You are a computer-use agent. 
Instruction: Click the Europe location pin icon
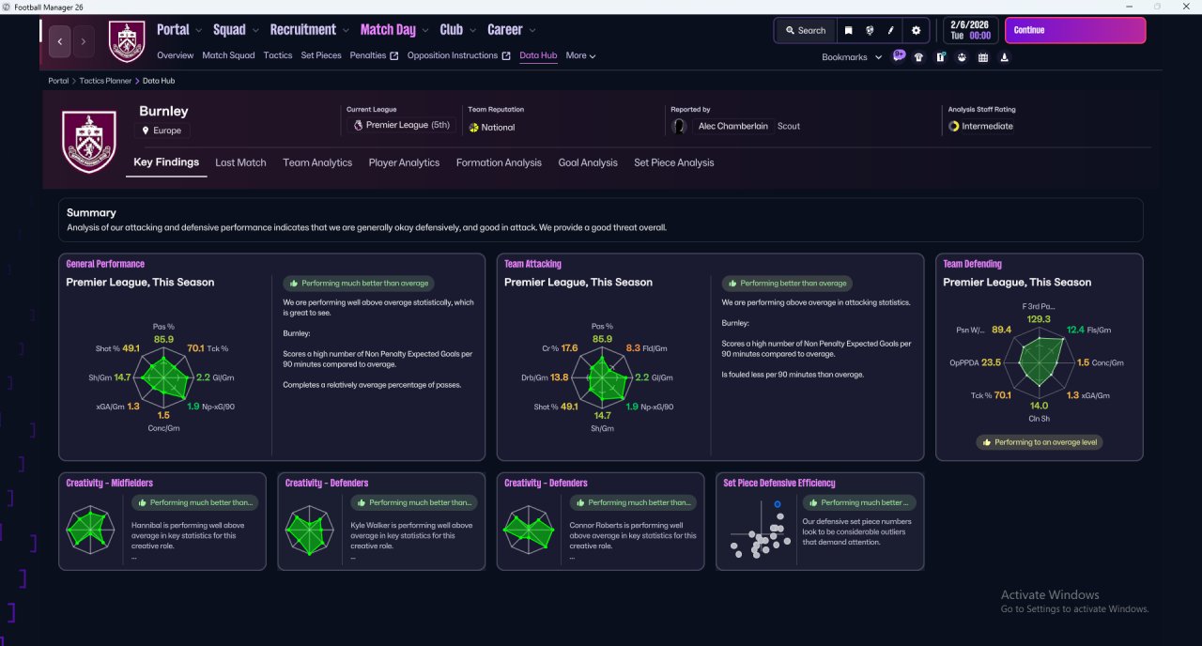tap(146, 131)
